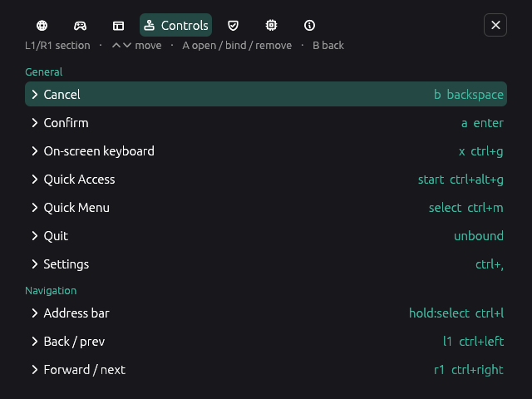Click the 'l1 ctrl+left' binding value
The width and height of the screenshot is (532, 399).
click(x=473, y=342)
